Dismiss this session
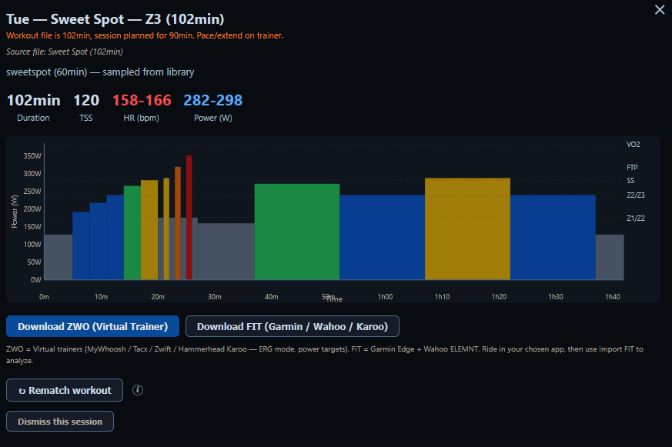The width and height of the screenshot is (672, 447). (60, 422)
